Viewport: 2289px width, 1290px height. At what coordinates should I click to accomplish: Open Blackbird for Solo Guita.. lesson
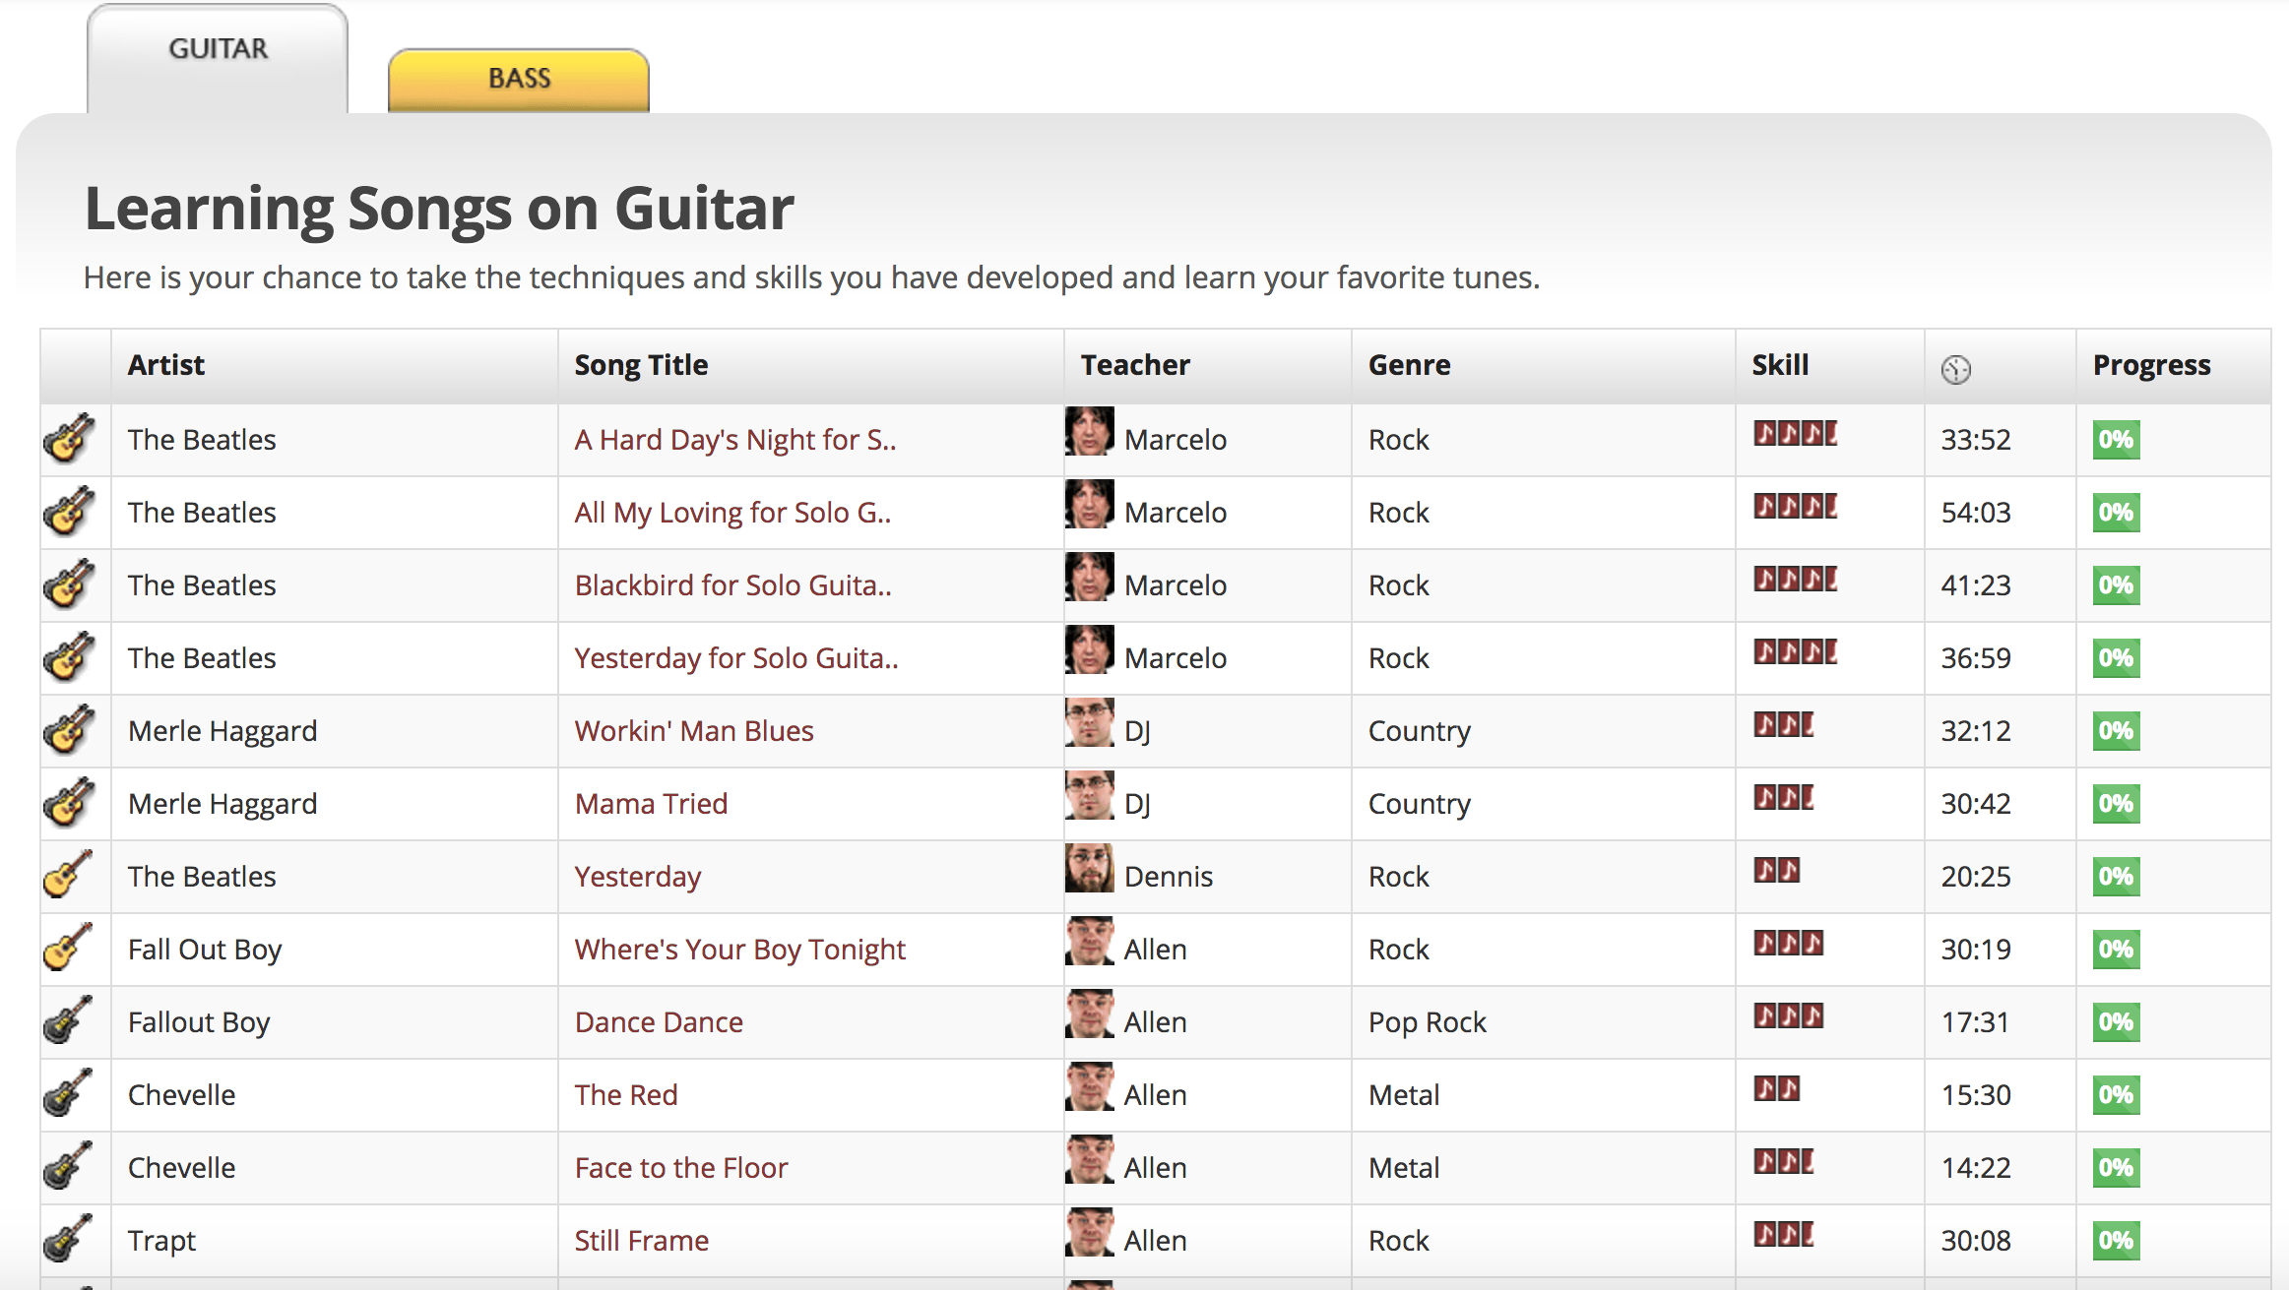[x=733, y=585]
